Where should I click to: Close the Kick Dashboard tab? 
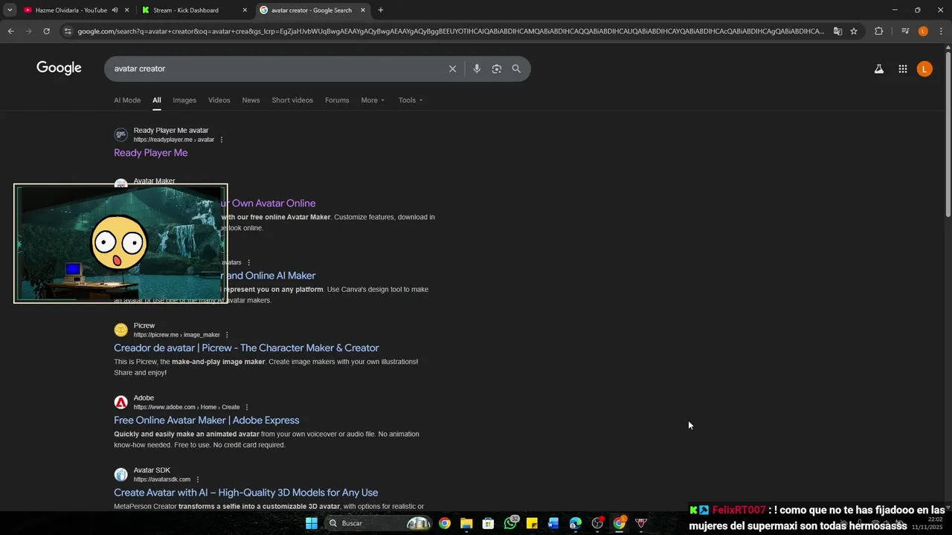click(x=245, y=10)
